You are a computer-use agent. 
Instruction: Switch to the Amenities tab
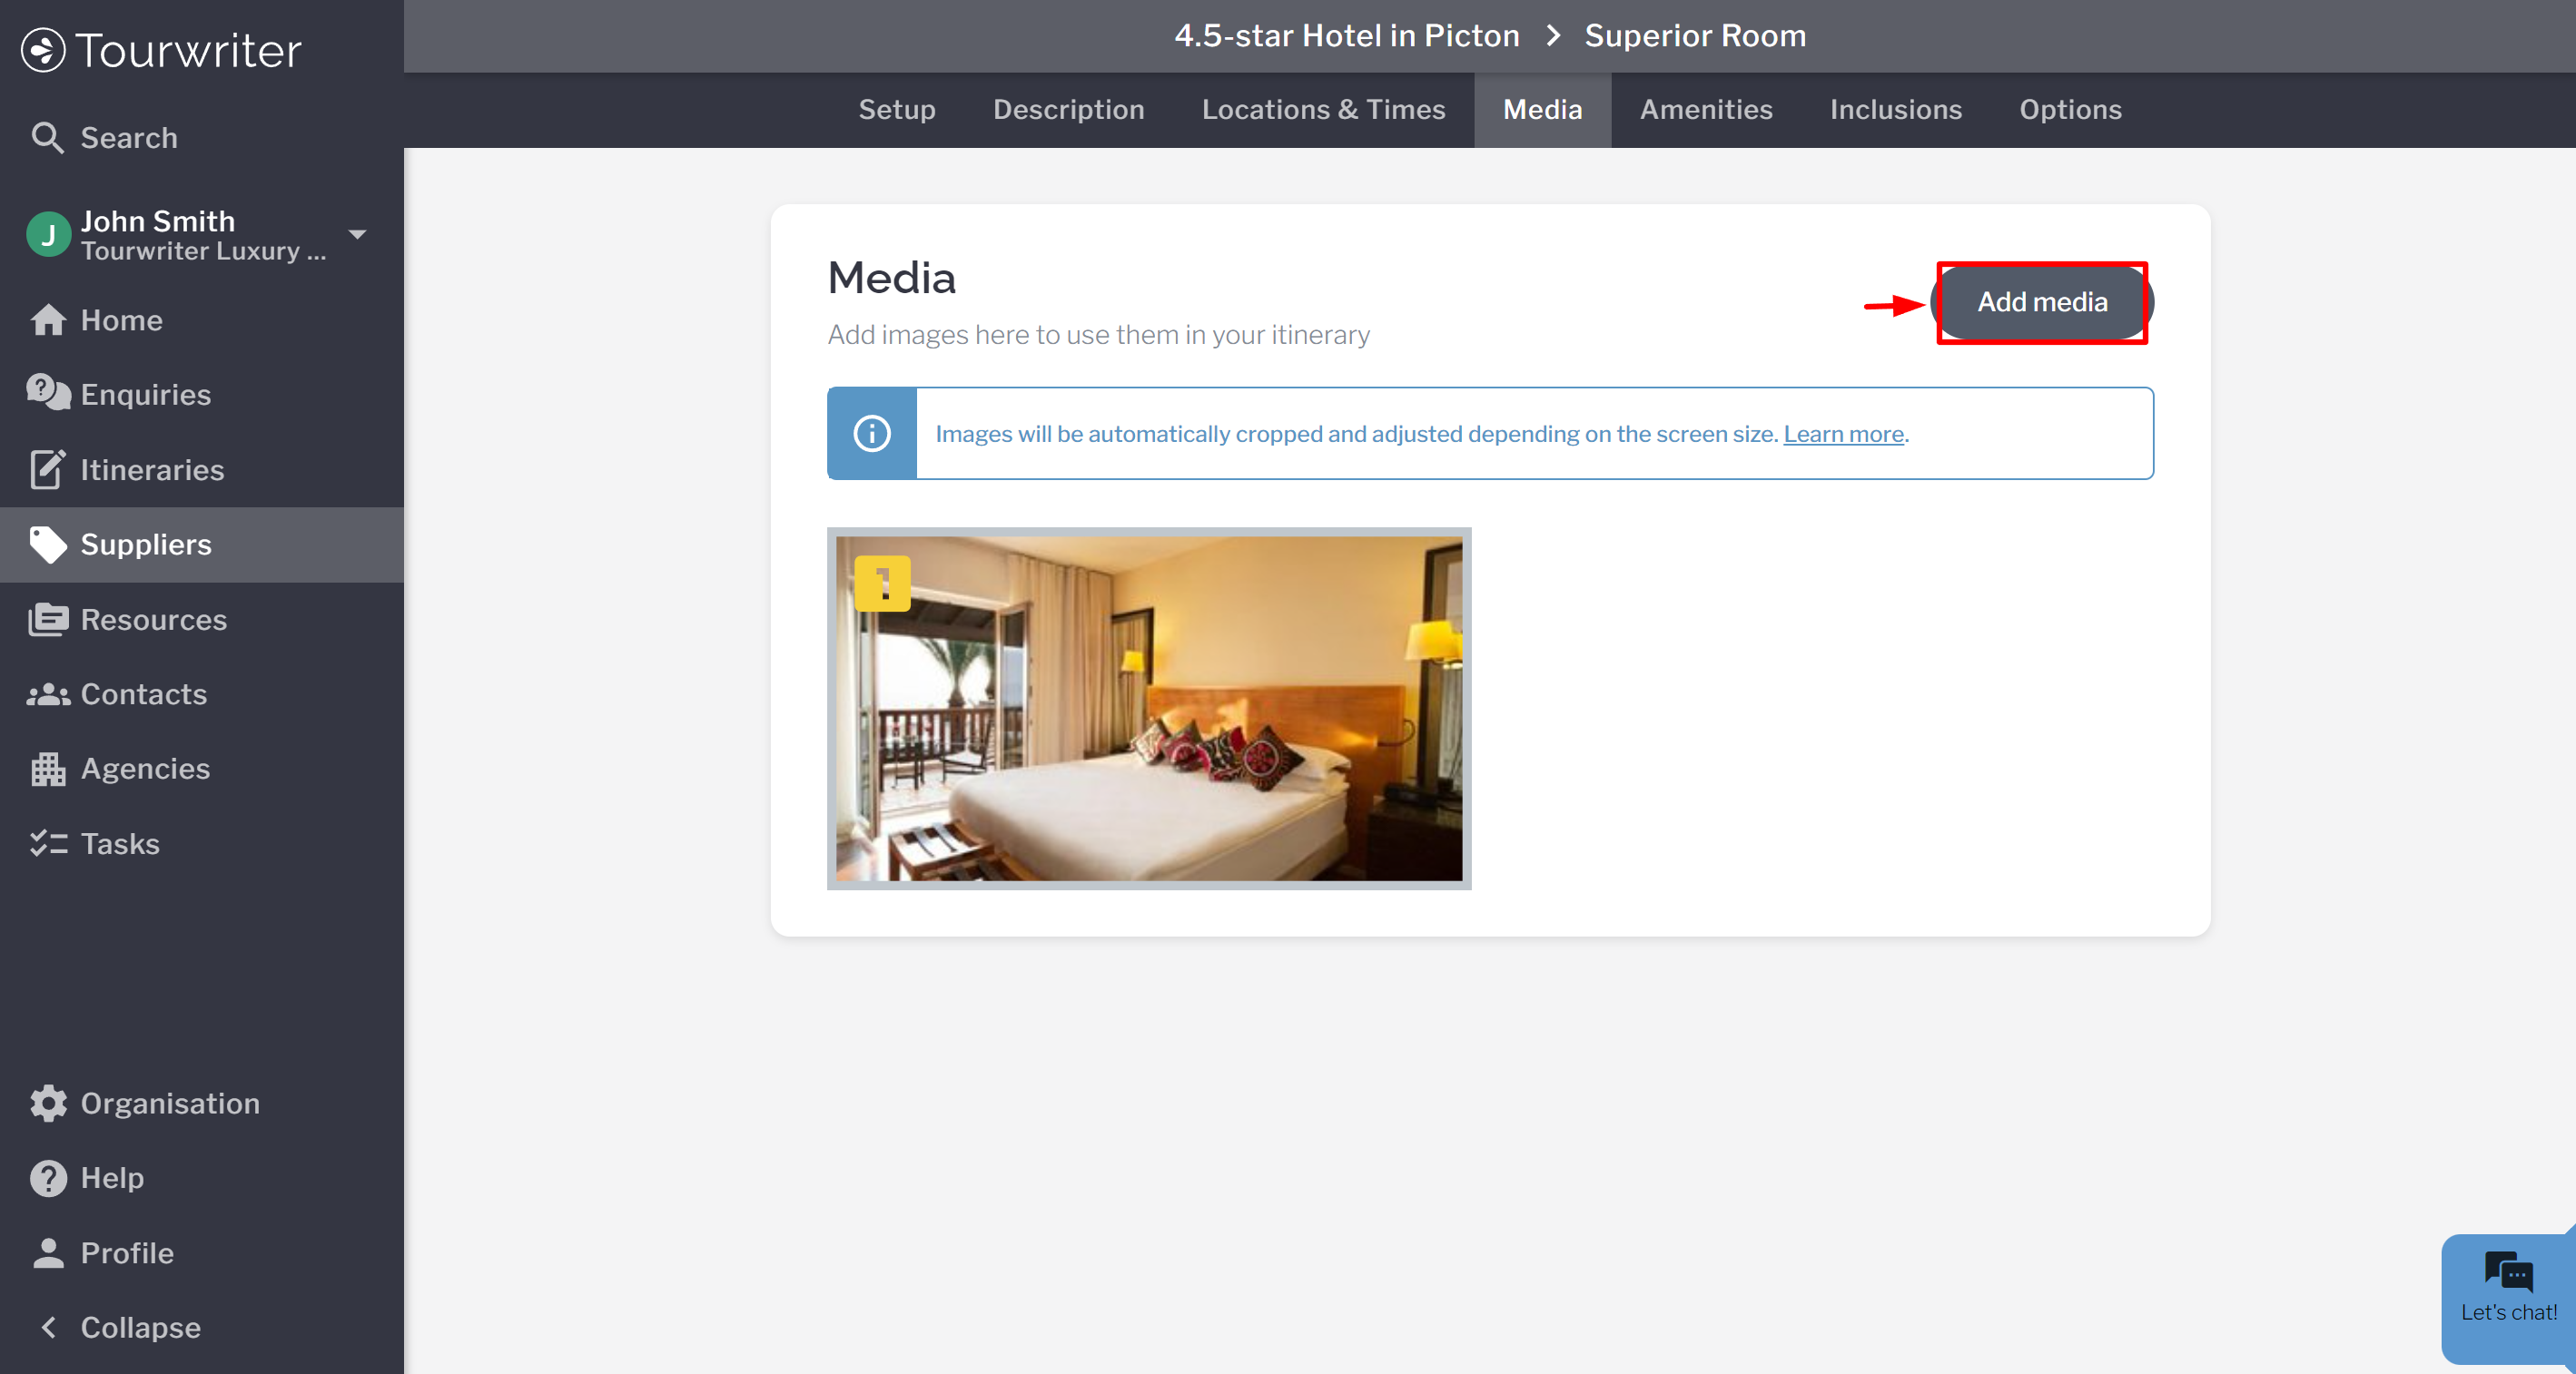coord(1706,110)
